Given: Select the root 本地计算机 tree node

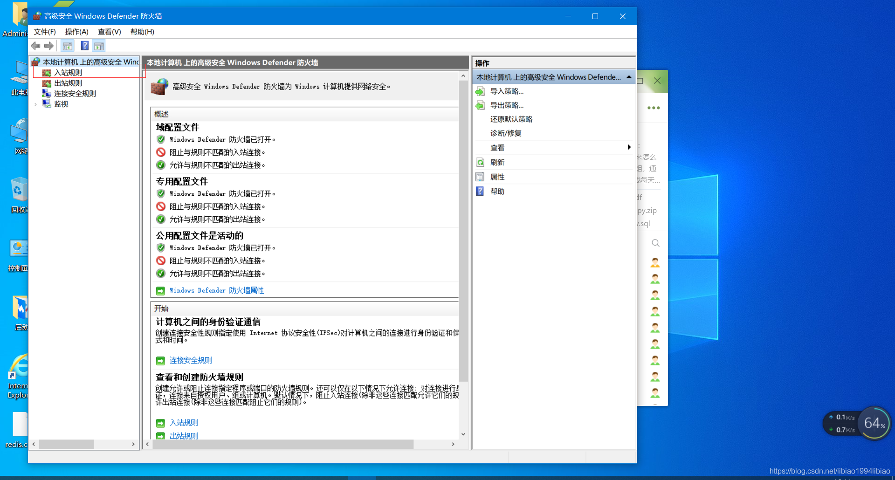Looking at the screenshot, I should [91, 62].
